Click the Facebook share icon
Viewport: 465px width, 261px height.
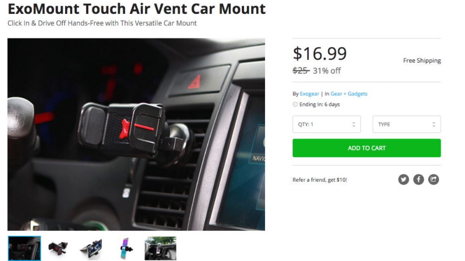(418, 179)
